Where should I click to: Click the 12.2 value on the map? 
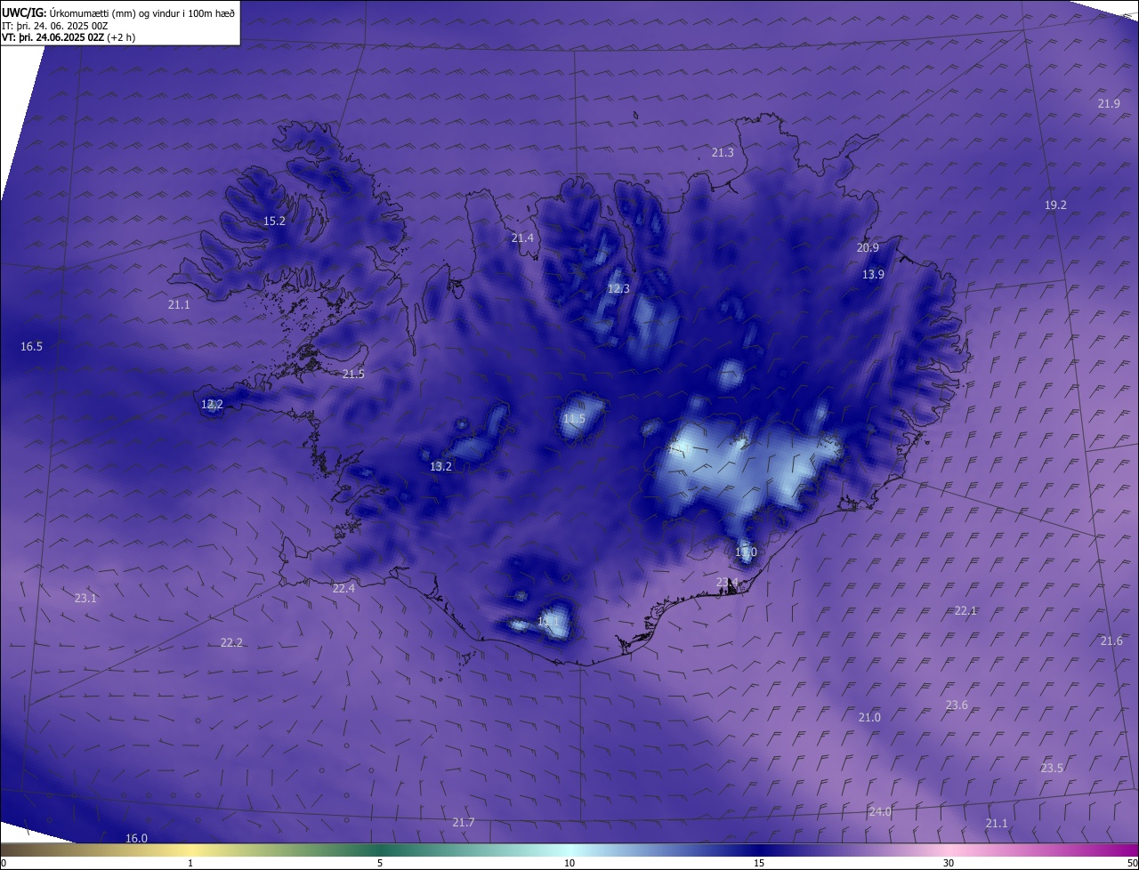[x=212, y=404]
